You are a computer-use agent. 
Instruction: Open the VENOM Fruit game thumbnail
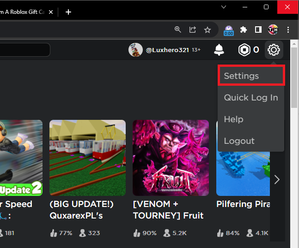tap(171, 158)
